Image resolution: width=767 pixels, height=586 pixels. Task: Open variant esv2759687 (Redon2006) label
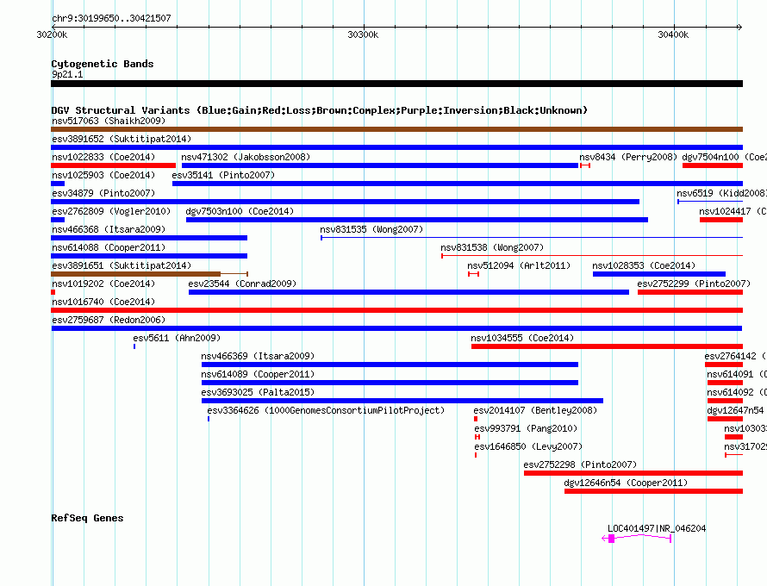[x=109, y=320]
